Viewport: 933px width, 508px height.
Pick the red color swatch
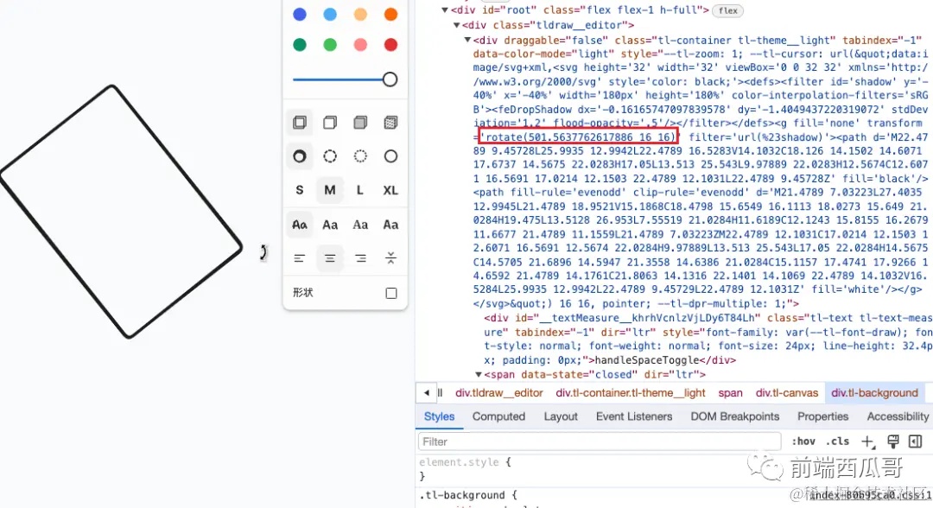(391, 45)
